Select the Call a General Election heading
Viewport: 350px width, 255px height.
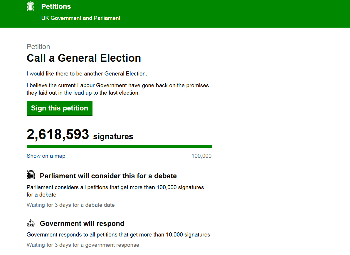[x=84, y=58]
